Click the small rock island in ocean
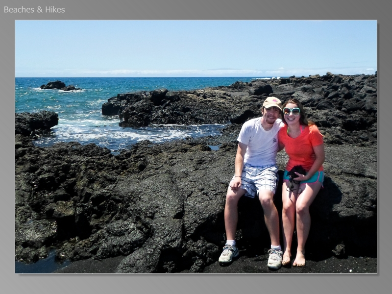Viewport: 392px width, 294px height. click(x=55, y=86)
